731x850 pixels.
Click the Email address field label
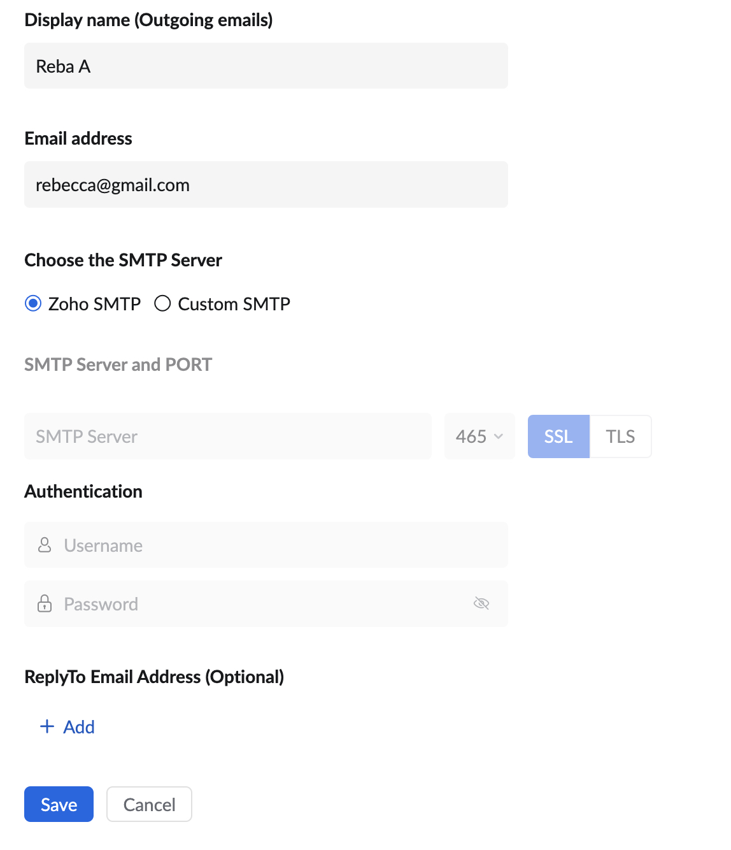tap(78, 138)
